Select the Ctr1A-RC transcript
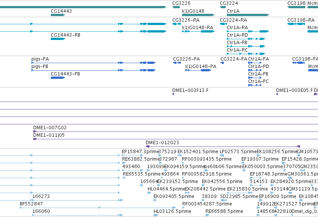 coord(246,54)
